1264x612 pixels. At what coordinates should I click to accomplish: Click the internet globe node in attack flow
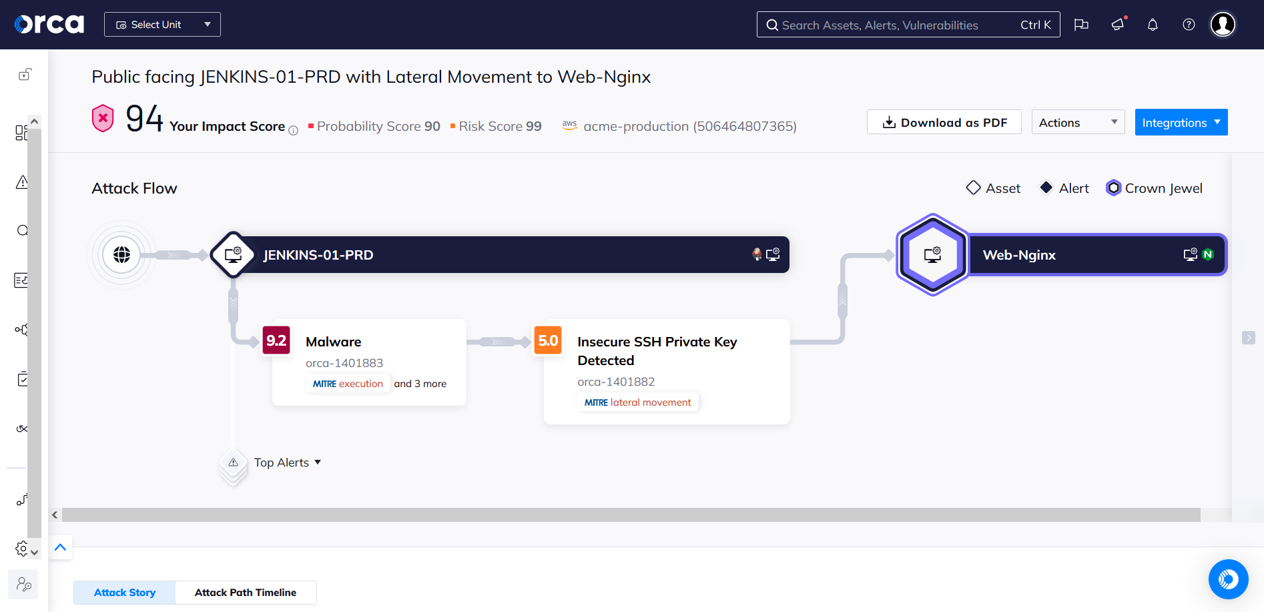(121, 254)
